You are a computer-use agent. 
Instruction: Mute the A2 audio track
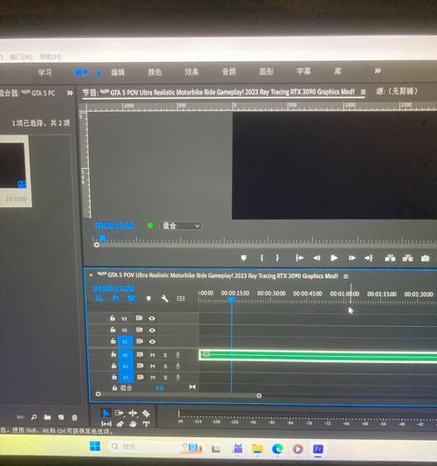click(x=153, y=366)
